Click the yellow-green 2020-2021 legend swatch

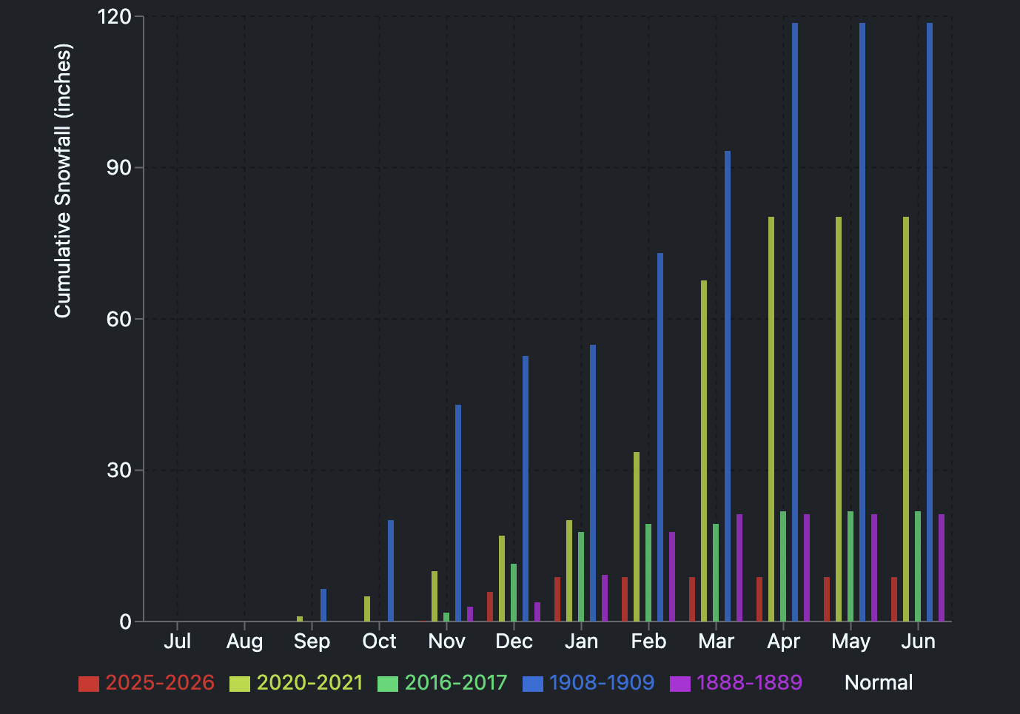(240, 684)
